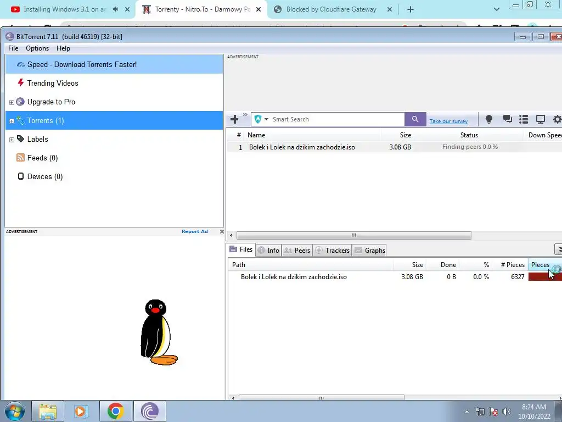Sort files by Path column
The image size is (562, 422).
click(311, 265)
